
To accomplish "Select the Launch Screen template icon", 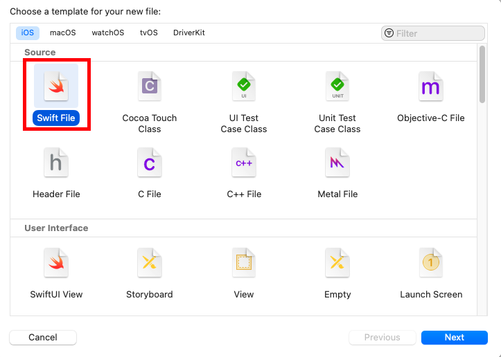I will pyautogui.click(x=431, y=263).
